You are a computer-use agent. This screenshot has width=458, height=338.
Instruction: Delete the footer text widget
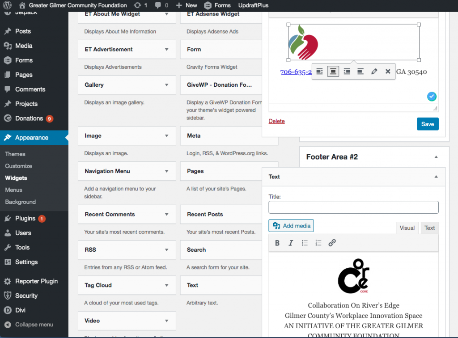point(276,121)
